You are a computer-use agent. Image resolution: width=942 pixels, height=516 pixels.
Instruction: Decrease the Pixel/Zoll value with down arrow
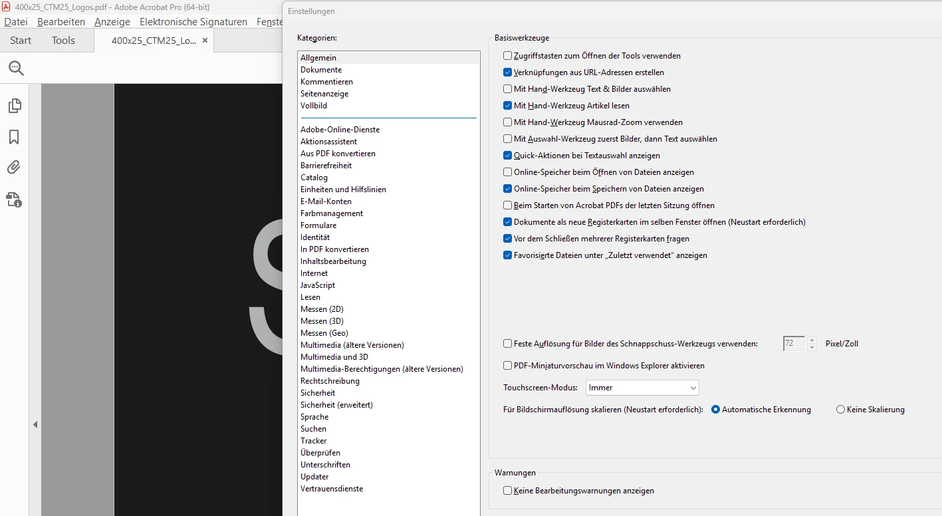pyautogui.click(x=812, y=348)
